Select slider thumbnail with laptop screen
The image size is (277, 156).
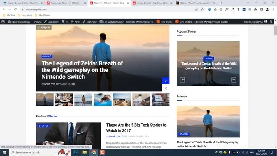pos(161,100)
